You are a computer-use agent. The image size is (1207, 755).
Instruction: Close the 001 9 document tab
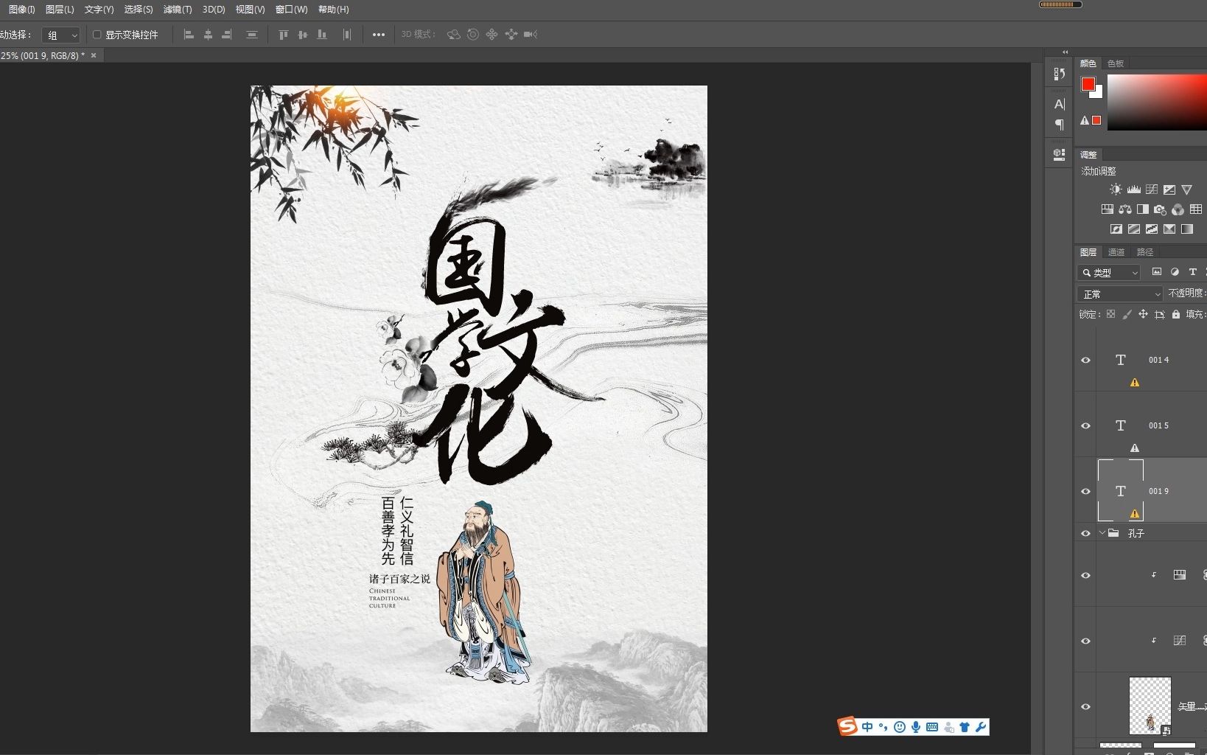tap(94, 55)
